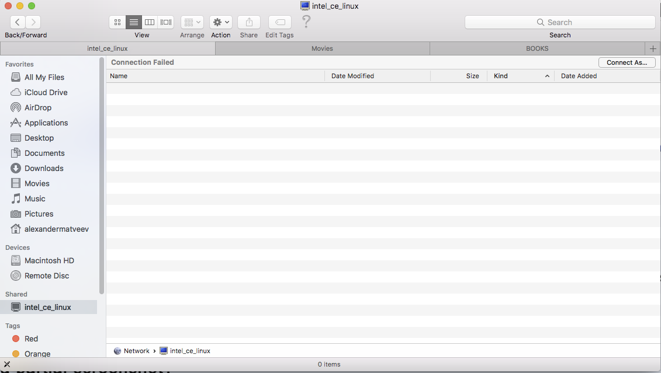The height and width of the screenshot is (373, 661).
Task: Select Macintosh HD device
Action: 49,260
